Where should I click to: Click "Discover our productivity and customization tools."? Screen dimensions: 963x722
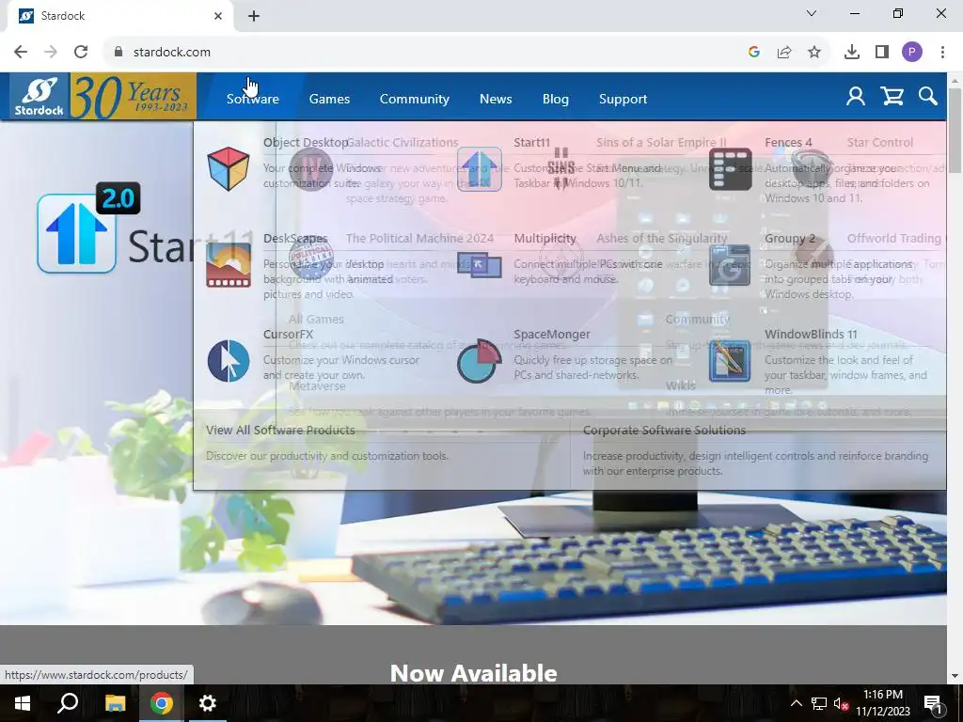point(327,456)
